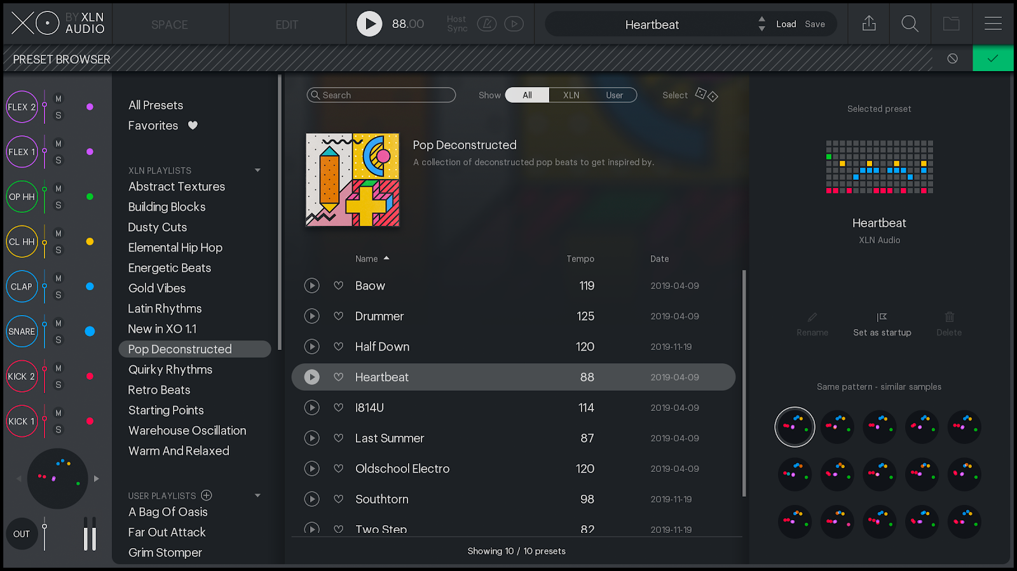Screen dimensions: 1017x571
Task: Click the export icon in the top bar
Action: [x=869, y=24]
